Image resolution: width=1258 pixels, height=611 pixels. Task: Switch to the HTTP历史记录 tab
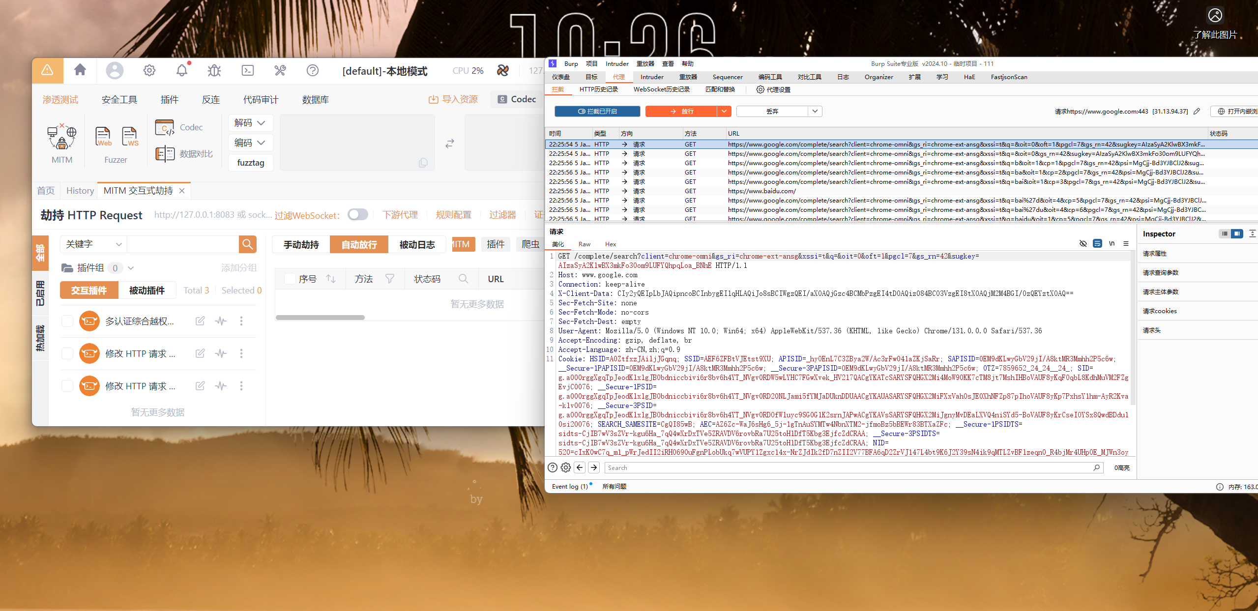[598, 89]
